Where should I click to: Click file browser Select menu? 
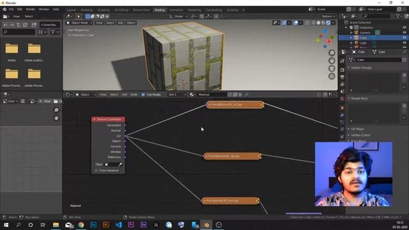click(29, 17)
